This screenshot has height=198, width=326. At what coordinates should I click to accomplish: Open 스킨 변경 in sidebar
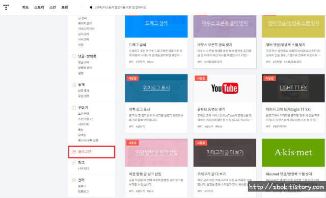click(x=84, y=114)
